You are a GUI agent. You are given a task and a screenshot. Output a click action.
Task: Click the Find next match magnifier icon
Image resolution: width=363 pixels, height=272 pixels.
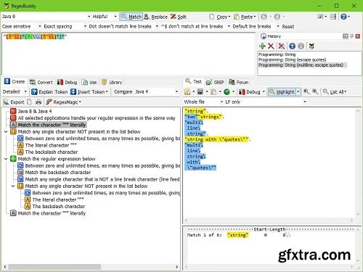pyautogui.click(x=315, y=91)
